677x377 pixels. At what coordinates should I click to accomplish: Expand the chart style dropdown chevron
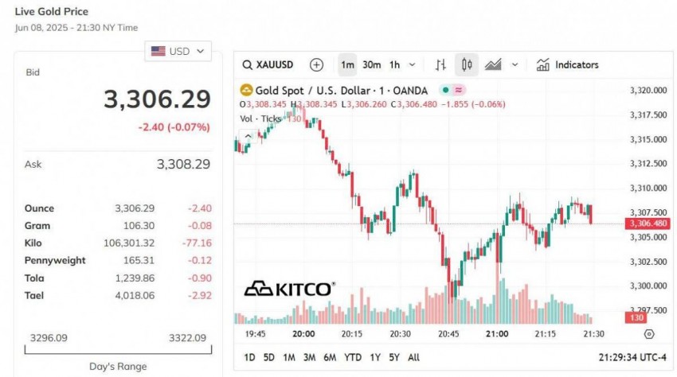pyautogui.click(x=515, y=65)
